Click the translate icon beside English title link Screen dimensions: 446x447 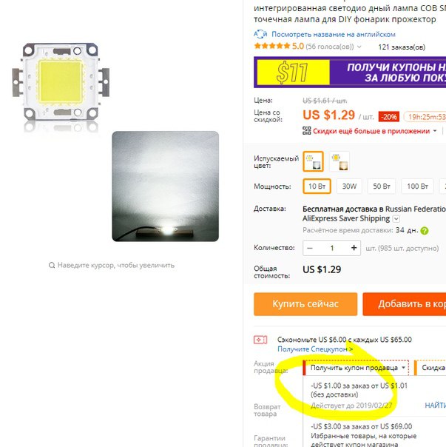coord(260,34)
